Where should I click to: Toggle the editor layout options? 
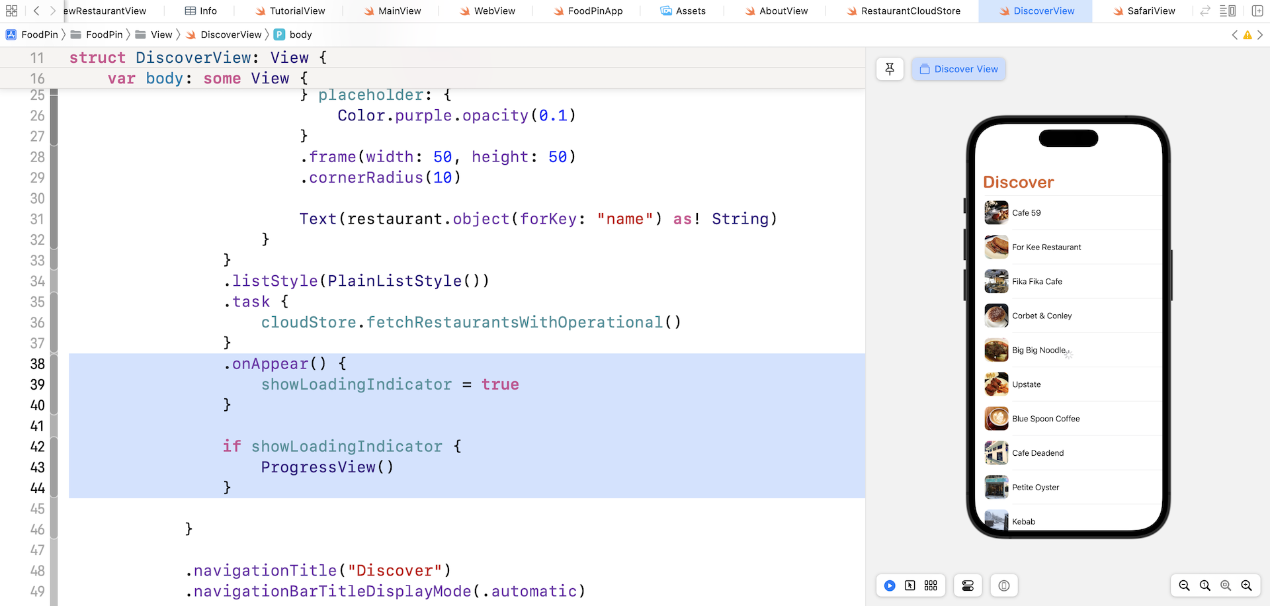click(1228, 11)
